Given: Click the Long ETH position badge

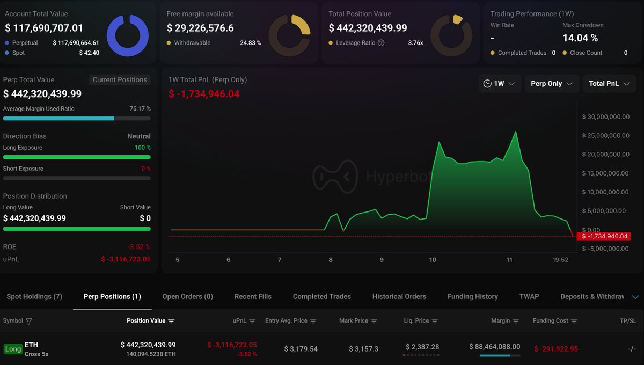Looking at the screenshot, I should click(x=13, y=349).
